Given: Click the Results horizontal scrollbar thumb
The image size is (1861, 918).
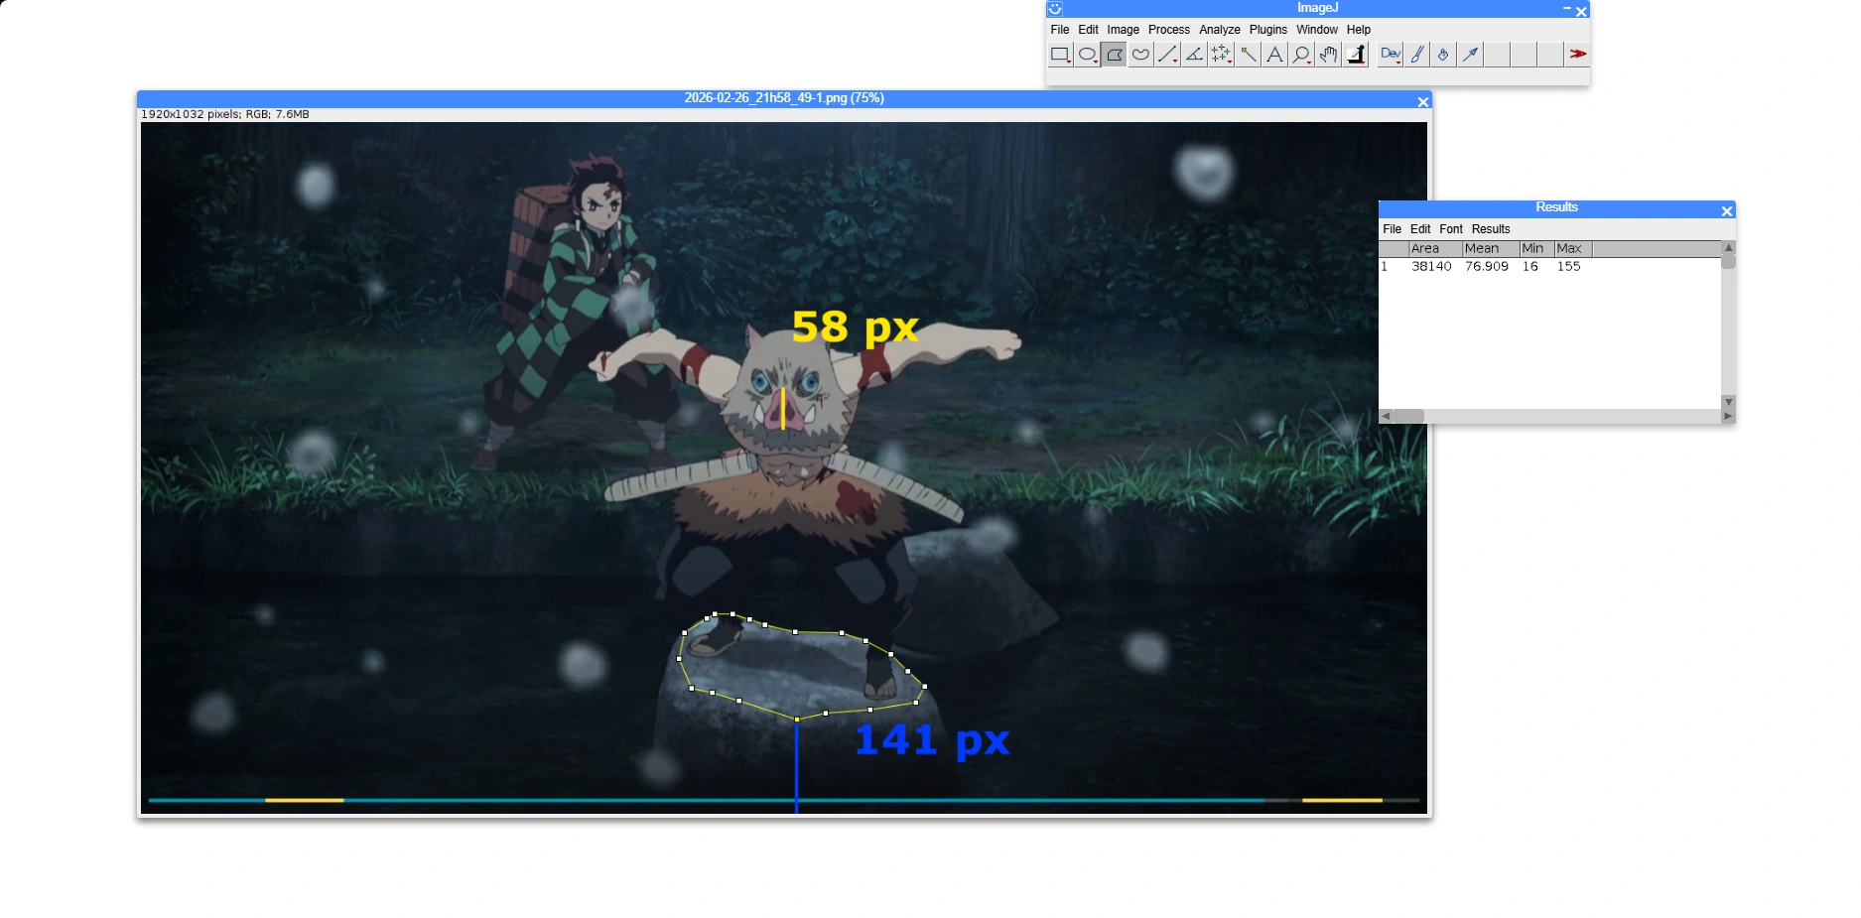Looking at the screenshot, I should [x=1408, y=417].
